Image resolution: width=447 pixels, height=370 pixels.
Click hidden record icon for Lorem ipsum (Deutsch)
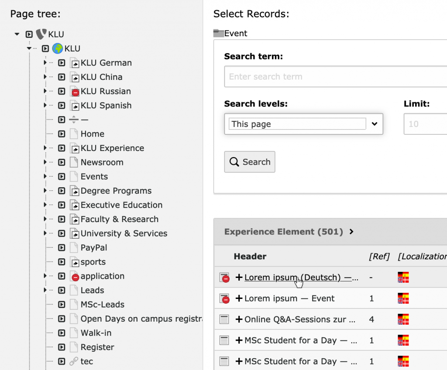coord(224,277)
